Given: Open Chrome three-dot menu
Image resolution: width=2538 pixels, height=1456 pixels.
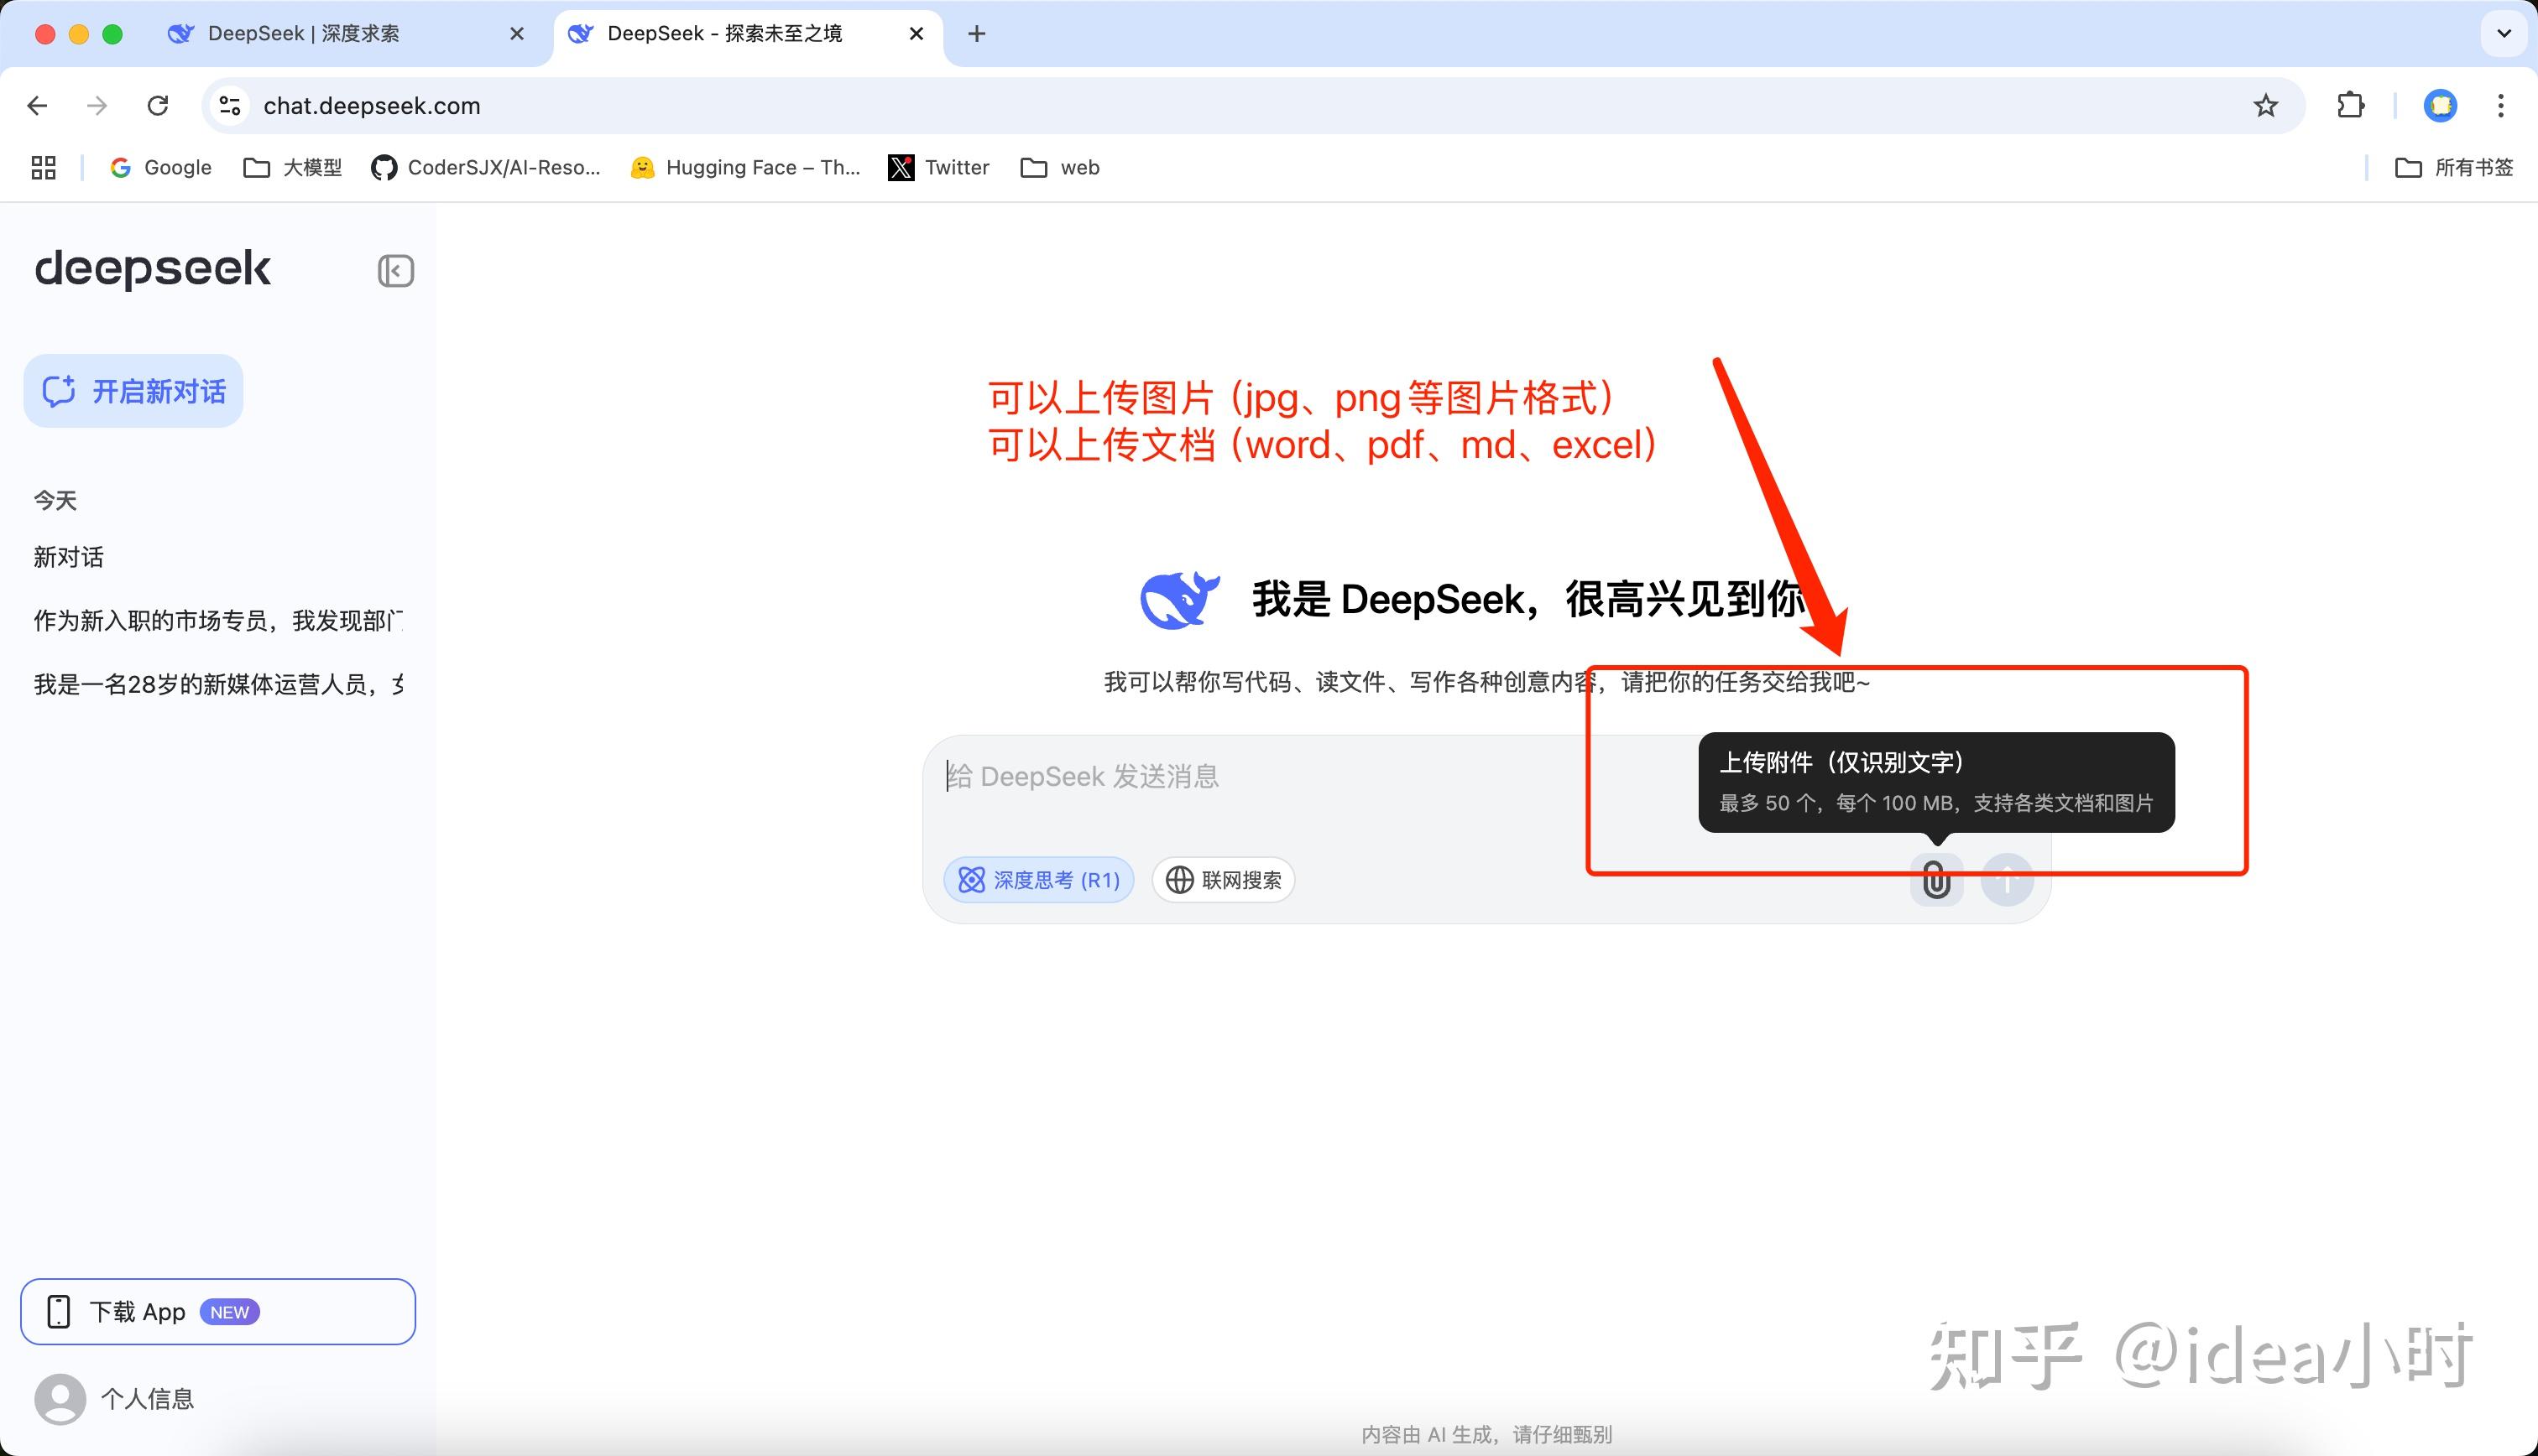Looking at the screenshot, I should click(x=2500, y=106).
